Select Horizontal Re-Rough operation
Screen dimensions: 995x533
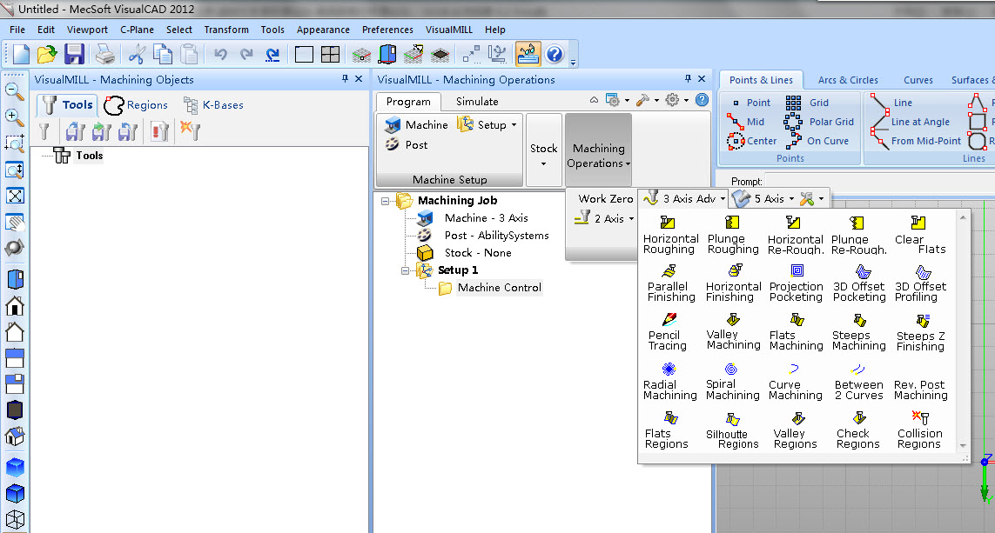[796, 235]
